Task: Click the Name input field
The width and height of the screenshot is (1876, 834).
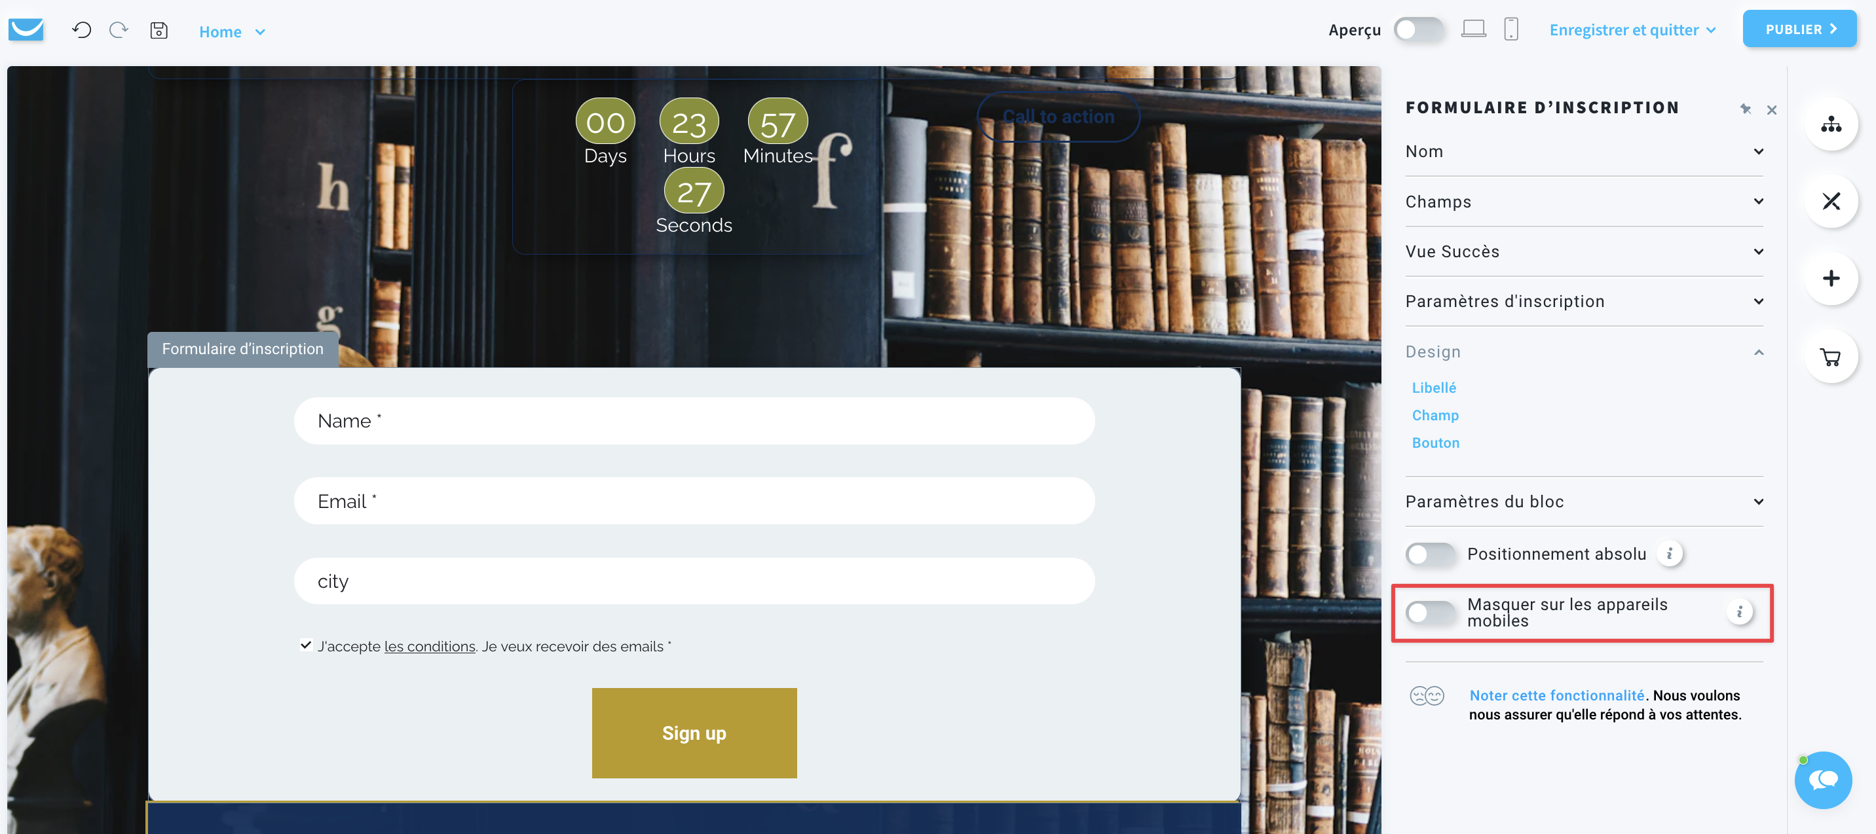Action: pos(695,420)
